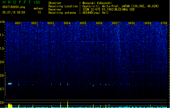
Task: Click the 0656 time marker
Action: coord(99,23)
